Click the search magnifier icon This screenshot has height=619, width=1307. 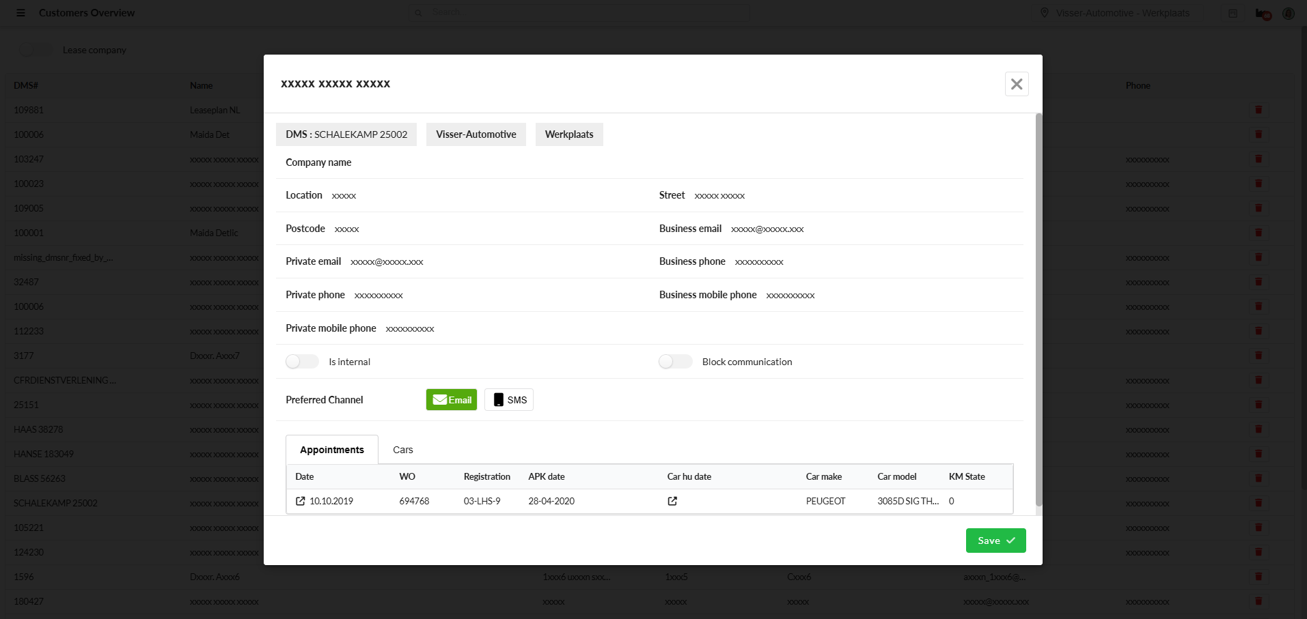point(419,13)
